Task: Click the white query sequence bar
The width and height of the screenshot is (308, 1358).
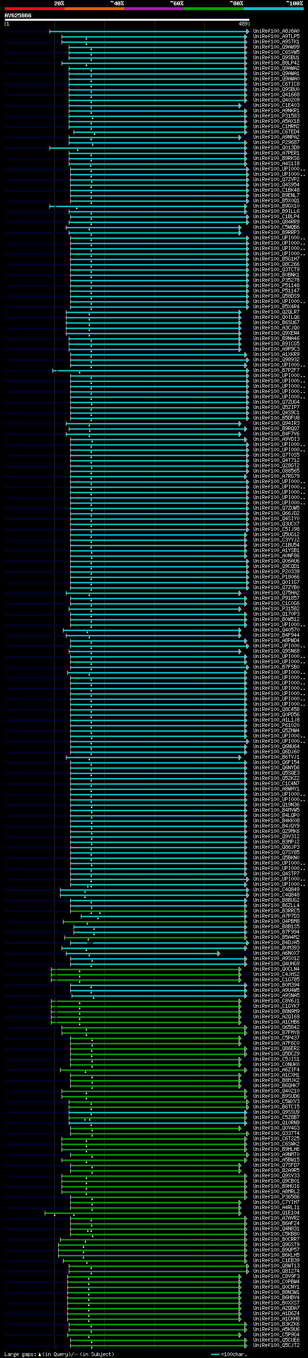Action: point(127,20)
